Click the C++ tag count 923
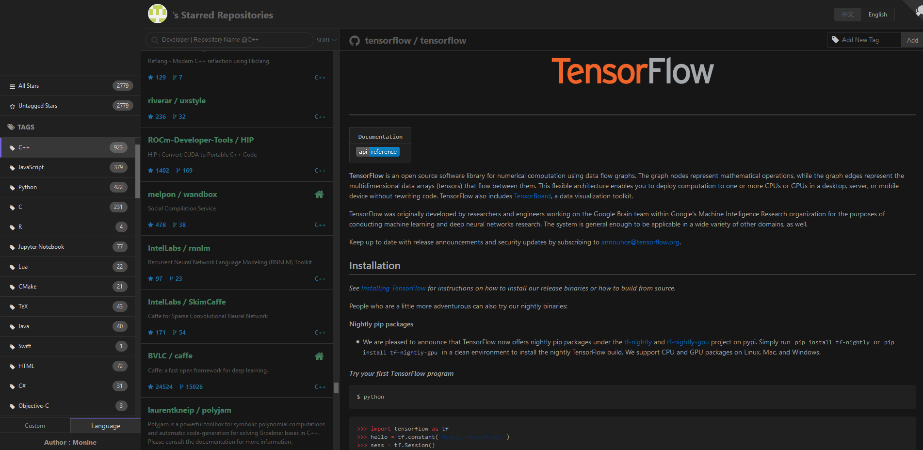This screenshot has height=450, width=923. point(118,147)
